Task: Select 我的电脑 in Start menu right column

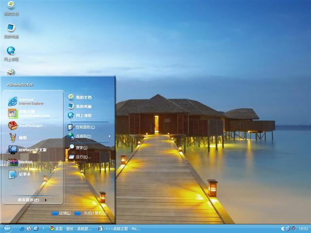Action: pyautogui.click(x=80, y=106)
